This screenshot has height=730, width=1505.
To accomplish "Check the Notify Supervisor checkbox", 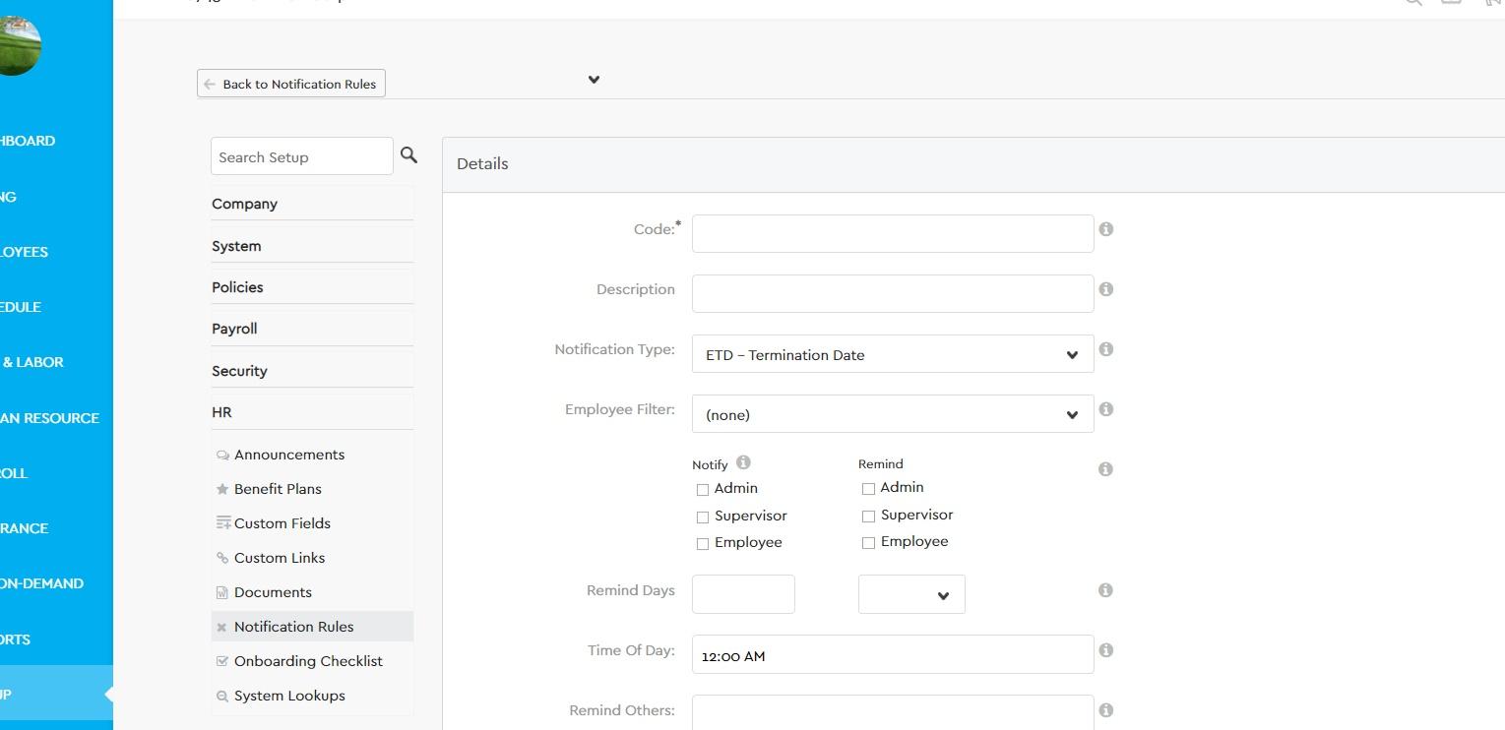I will click(703, 517).
